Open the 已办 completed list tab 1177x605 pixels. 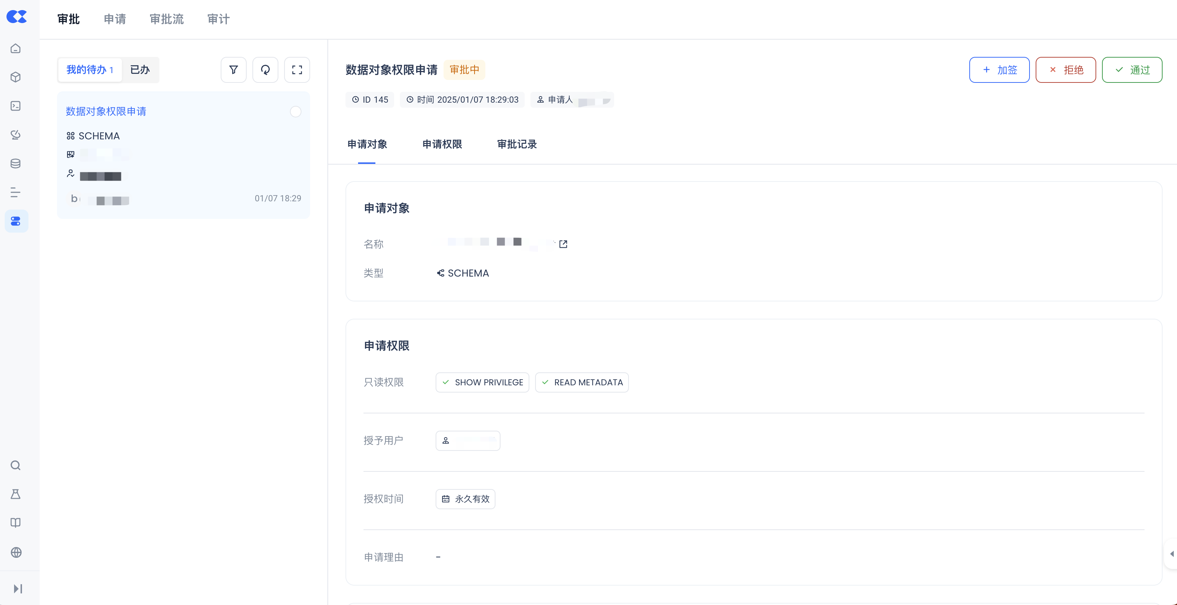(140, 70)
